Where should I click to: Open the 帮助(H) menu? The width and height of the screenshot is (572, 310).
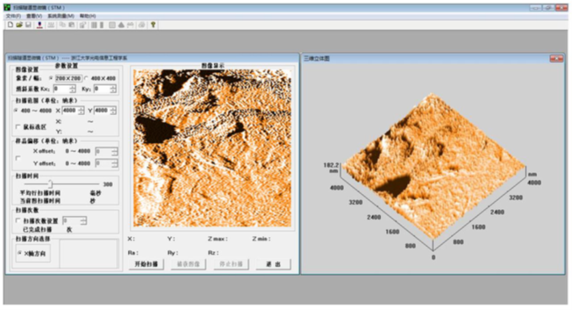click(87, 16)
